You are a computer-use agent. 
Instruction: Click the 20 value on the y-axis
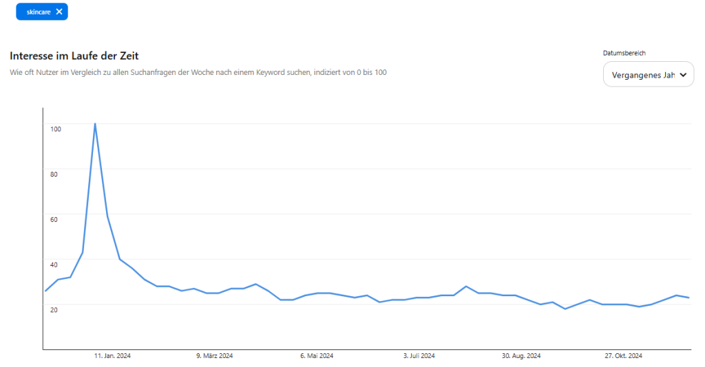click(x=54, y=309)
